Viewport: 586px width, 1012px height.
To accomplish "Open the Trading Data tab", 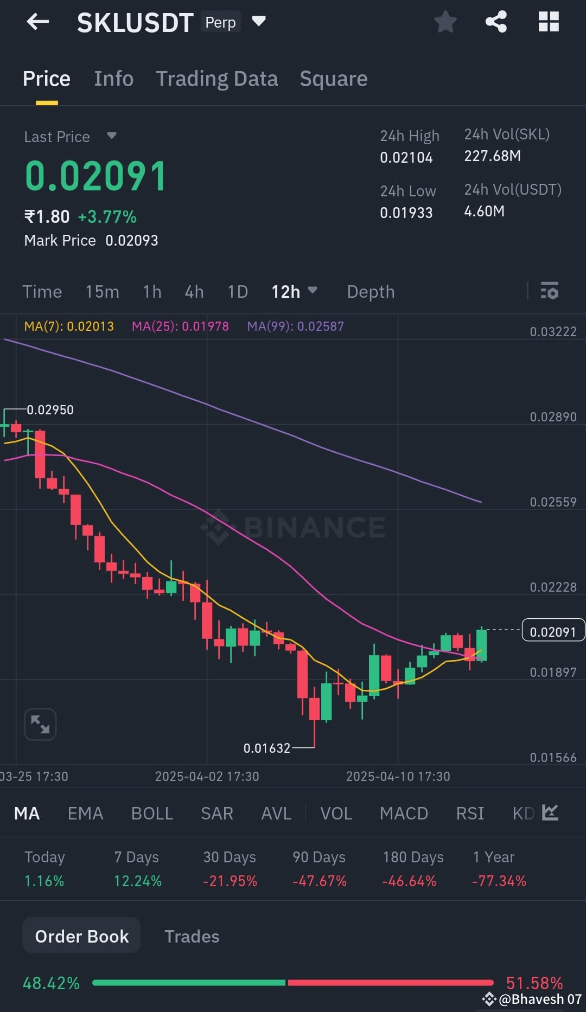I will coord(217,79).
